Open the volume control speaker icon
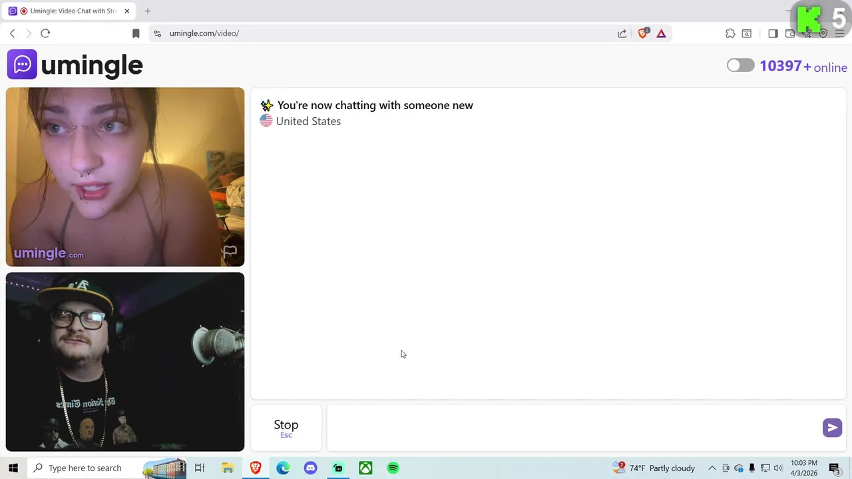 [778, 468]
